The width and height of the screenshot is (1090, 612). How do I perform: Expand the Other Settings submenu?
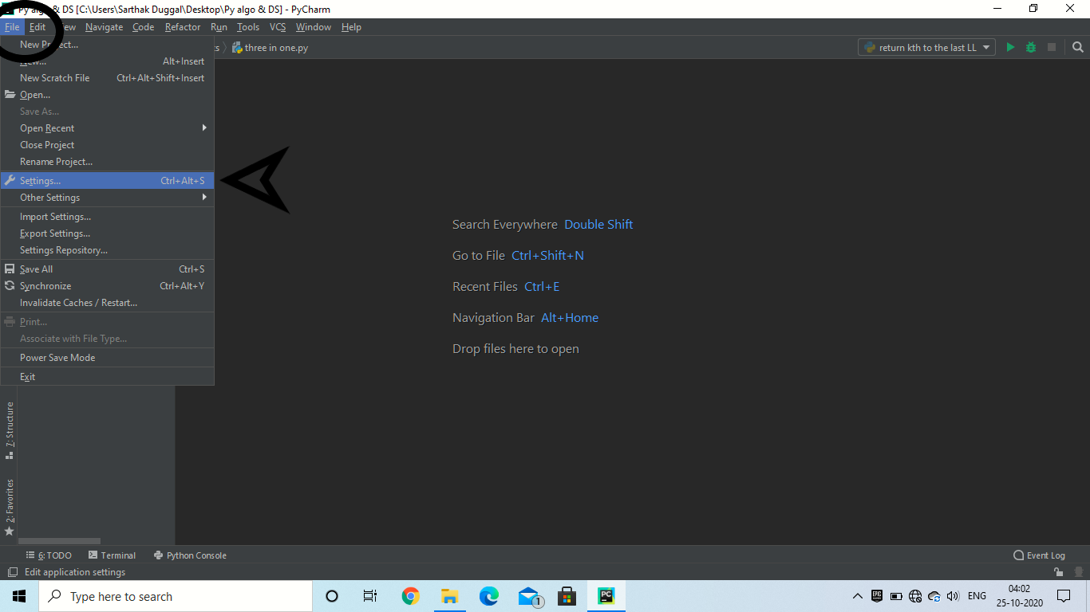tap(107, 198)
